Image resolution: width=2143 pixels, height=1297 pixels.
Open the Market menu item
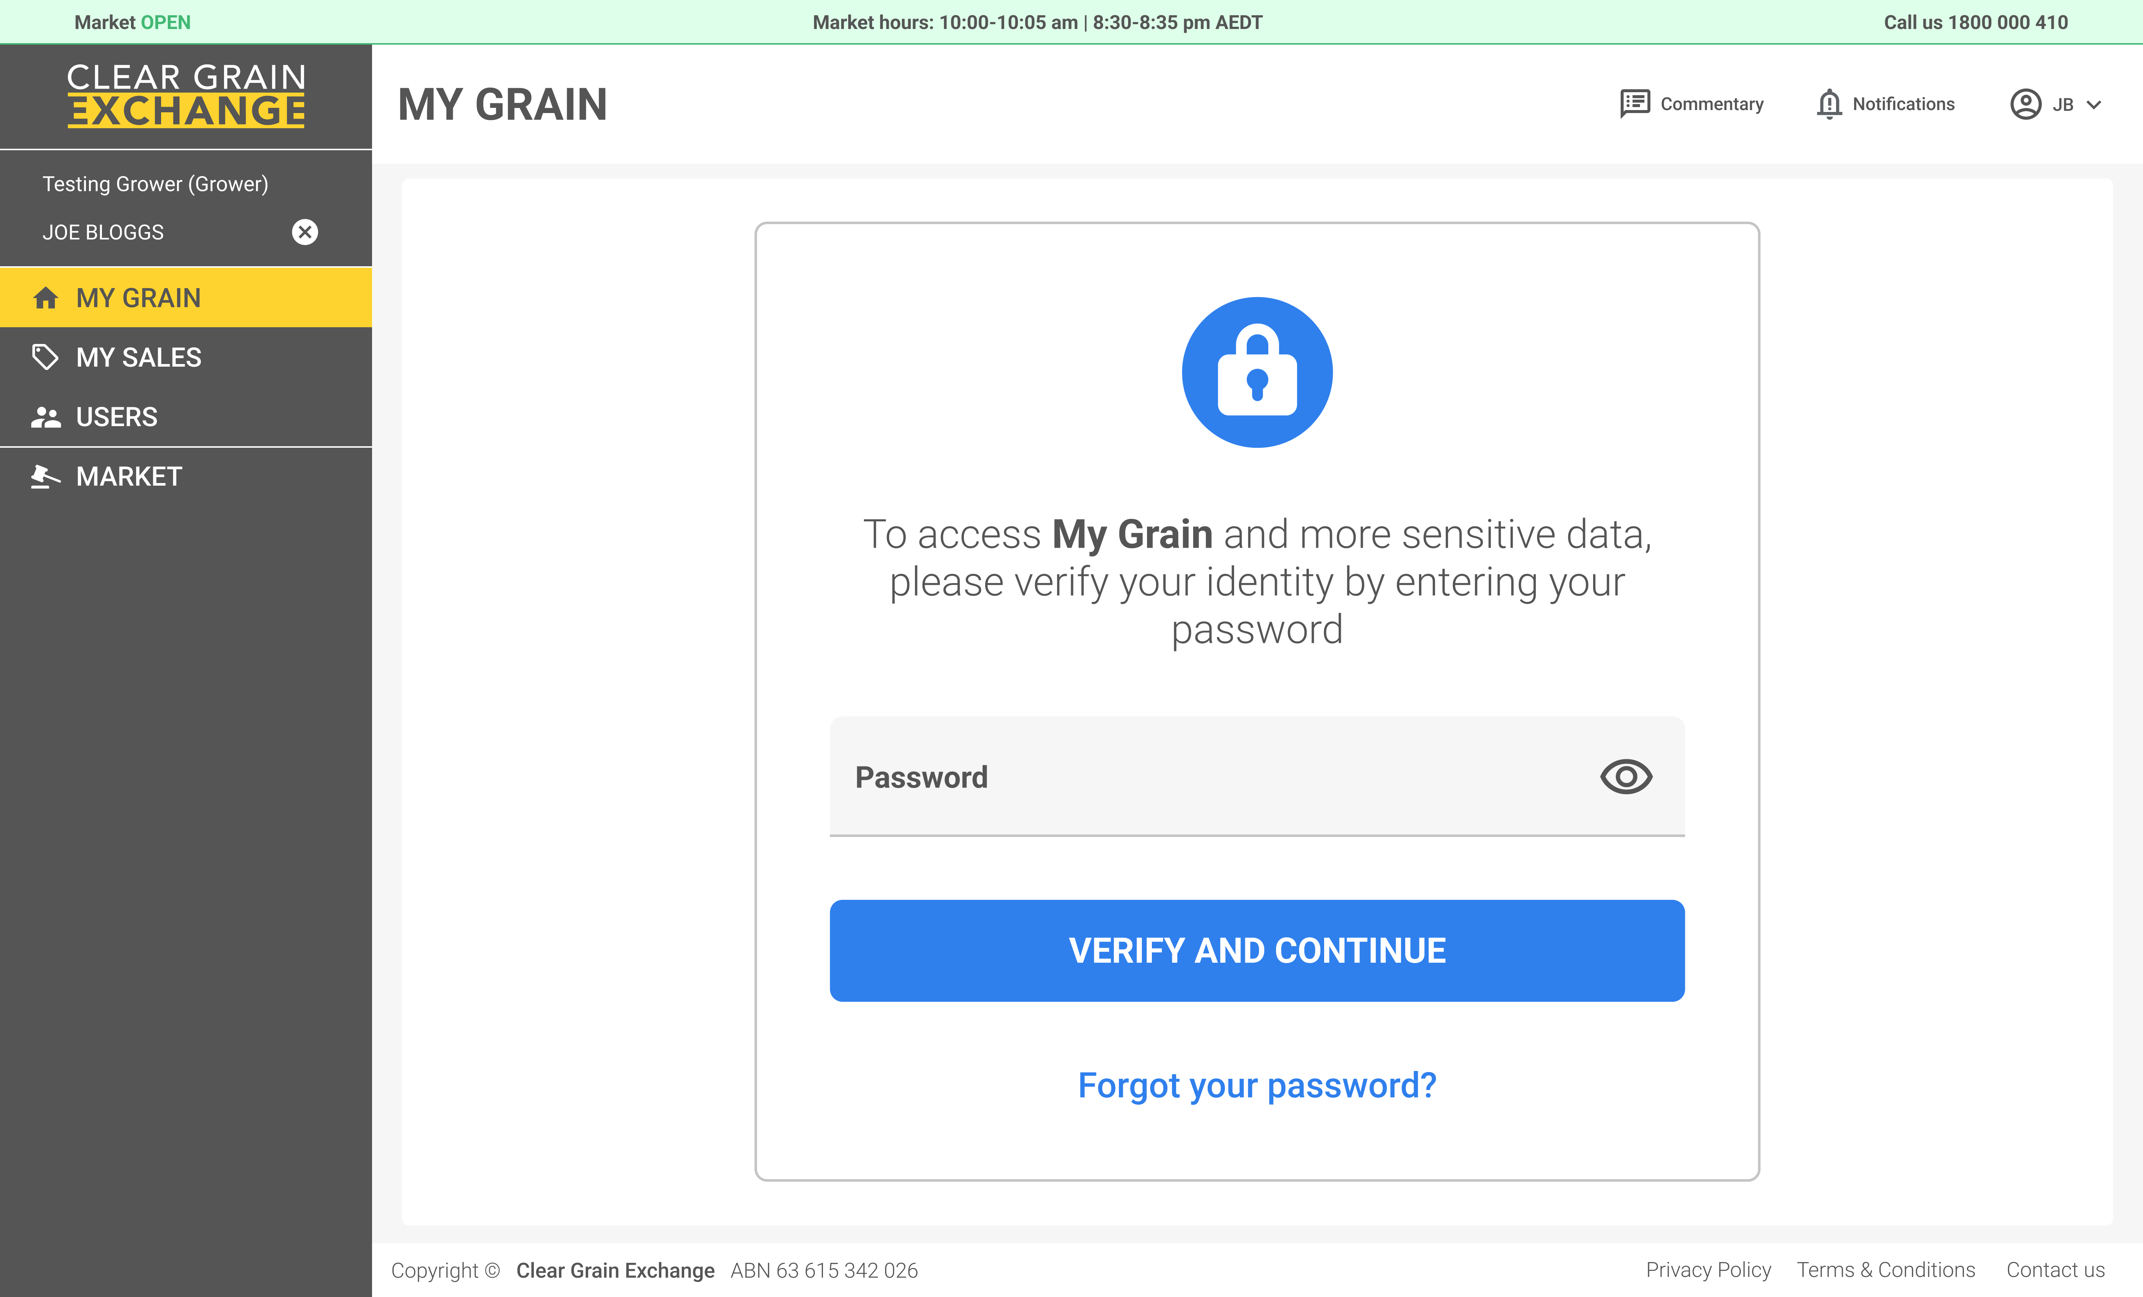click(129, 476)
